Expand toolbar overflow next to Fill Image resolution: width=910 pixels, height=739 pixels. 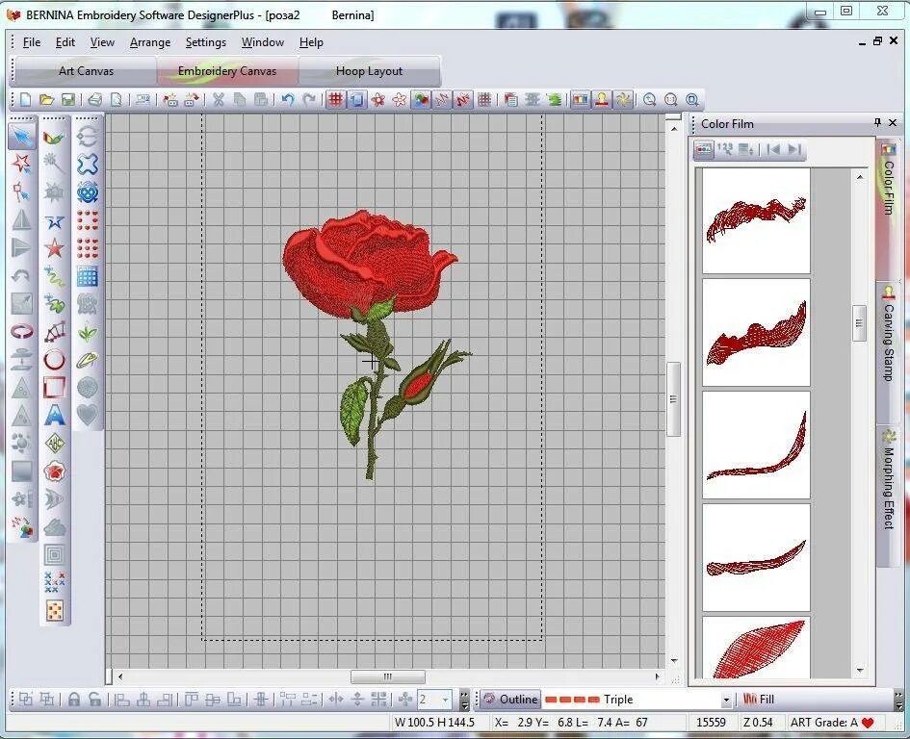(899, 701)
